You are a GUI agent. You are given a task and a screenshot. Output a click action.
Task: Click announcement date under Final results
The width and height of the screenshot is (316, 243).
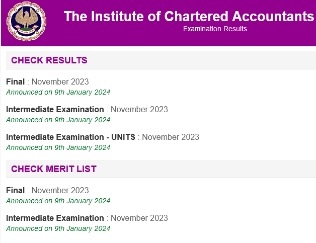tap(58, 92)
